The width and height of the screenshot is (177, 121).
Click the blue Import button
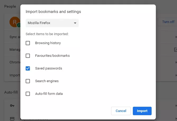[x=142, y=111]
